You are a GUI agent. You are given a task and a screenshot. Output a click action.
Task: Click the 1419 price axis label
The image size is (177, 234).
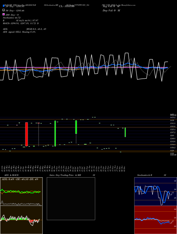point(172,120)
